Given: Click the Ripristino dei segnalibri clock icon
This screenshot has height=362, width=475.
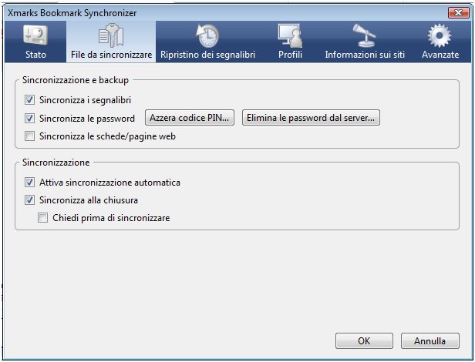Looking at the screenshot, I should click(207, 35).
